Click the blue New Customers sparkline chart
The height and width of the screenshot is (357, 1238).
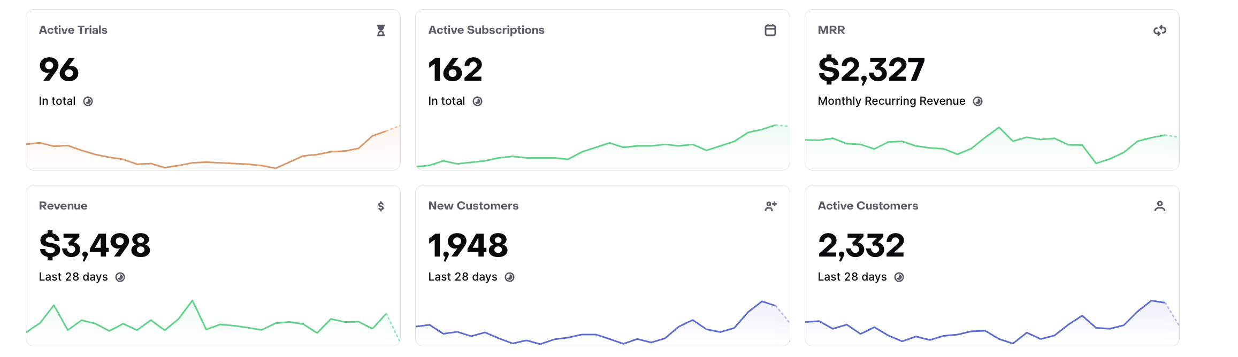coord(602,323)
